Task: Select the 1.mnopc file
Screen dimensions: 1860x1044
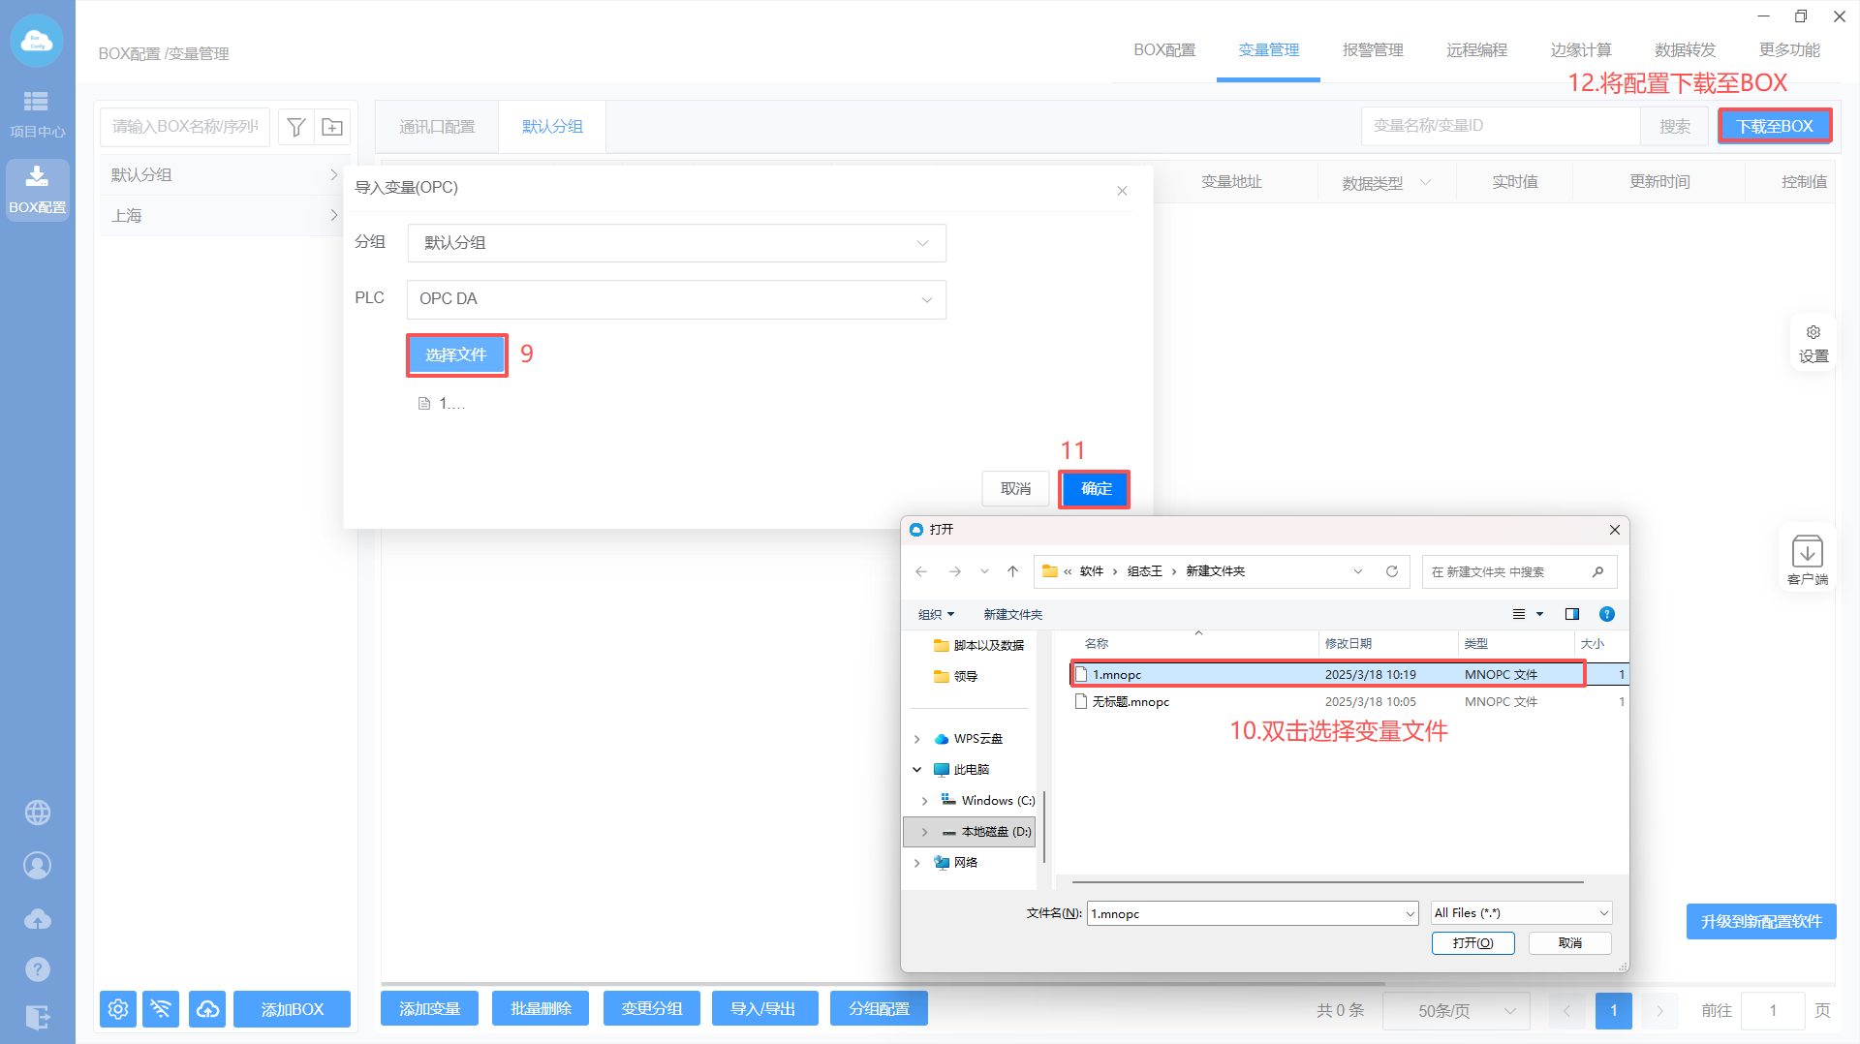Action: tap(1117, 675)
